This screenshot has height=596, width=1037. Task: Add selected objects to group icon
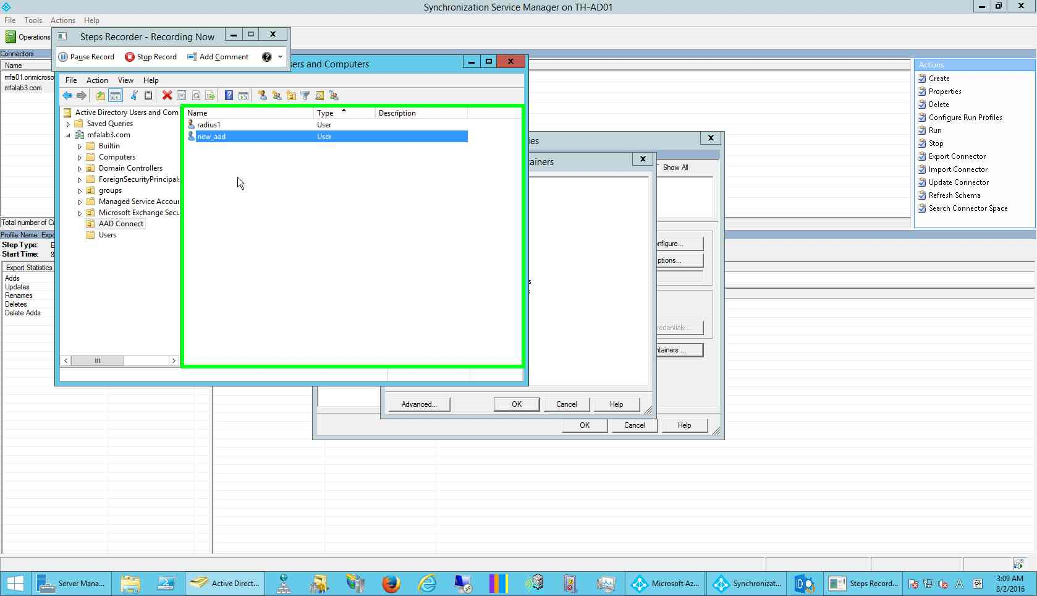coord(334,95)
